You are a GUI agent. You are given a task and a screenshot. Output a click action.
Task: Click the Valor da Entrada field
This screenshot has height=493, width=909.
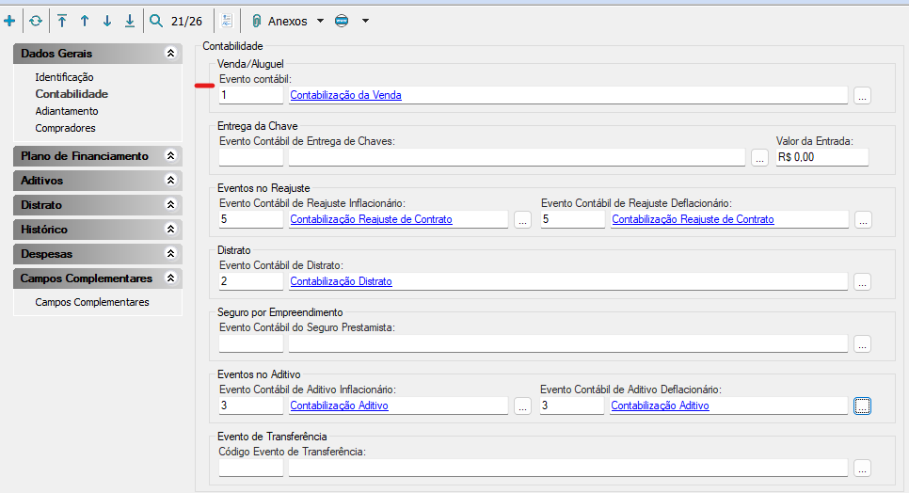(x=822, y=157)
